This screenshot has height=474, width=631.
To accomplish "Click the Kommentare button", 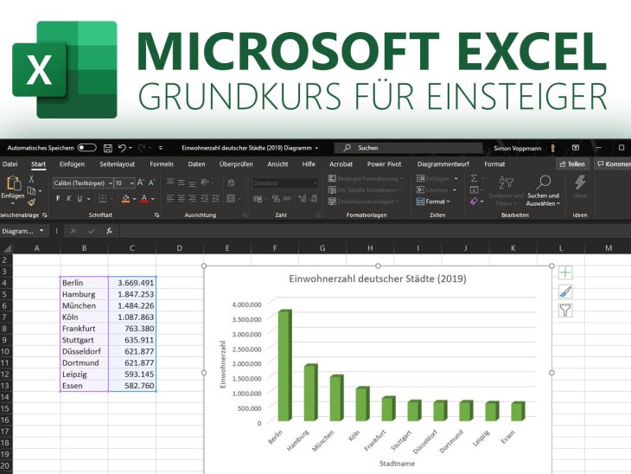I will click(613, 163).
